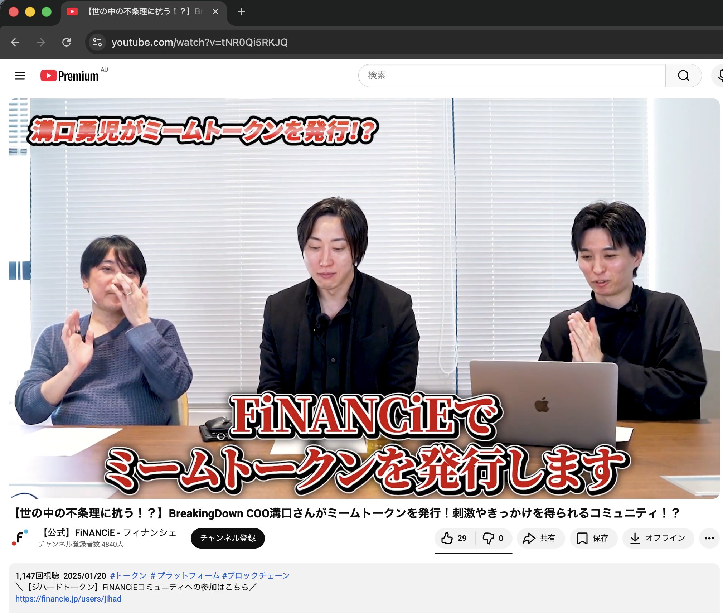Open a new browser tab
This screenshot has width=723, height=613.
point(241,12)
